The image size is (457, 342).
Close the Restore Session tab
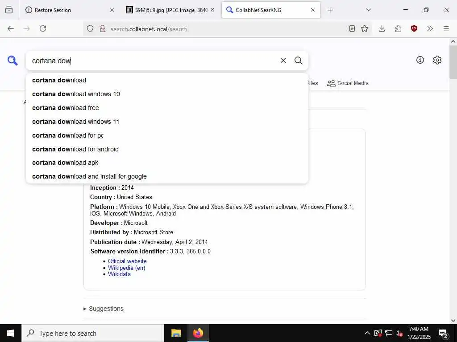pos(112,10)
